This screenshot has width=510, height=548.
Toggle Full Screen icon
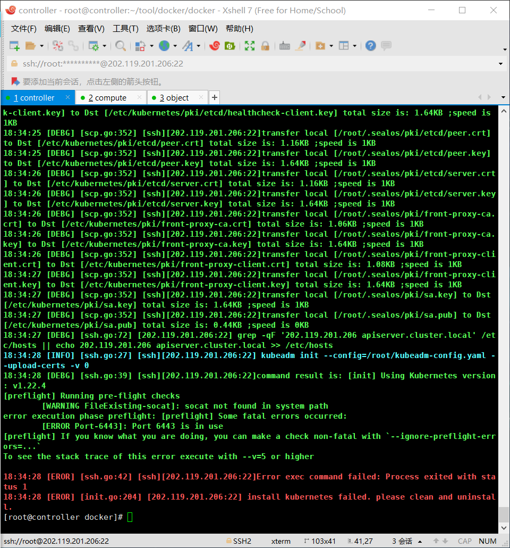coord(250,46)
